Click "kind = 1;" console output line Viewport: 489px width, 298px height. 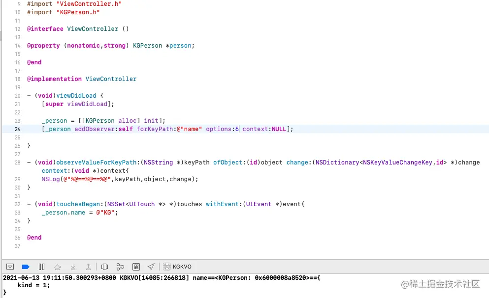click(x=33, y=285)
